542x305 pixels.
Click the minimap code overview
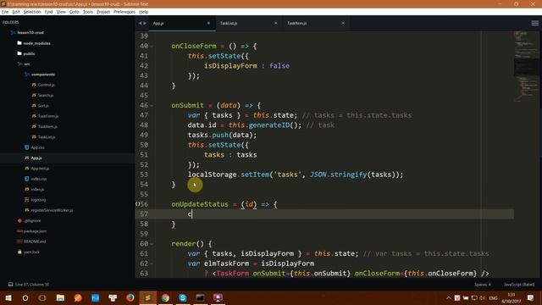click(526, 66)
